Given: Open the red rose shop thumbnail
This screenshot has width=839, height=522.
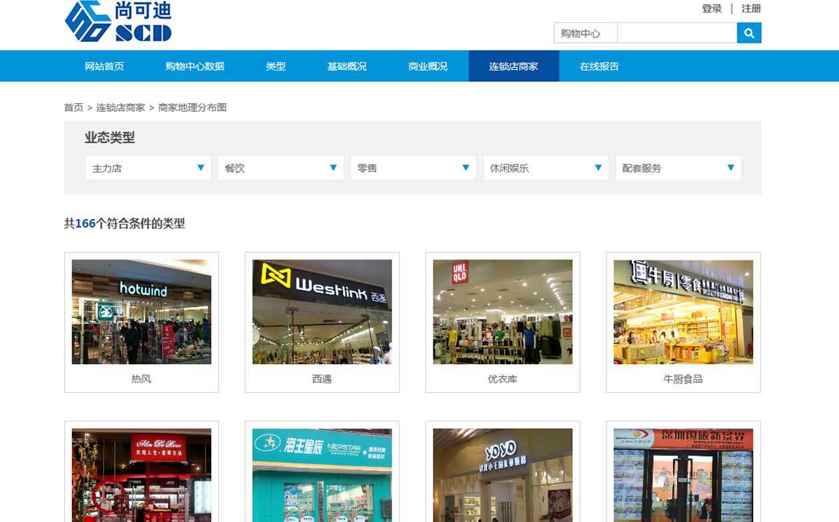Looking at the screenshot, I should point(141,475).
